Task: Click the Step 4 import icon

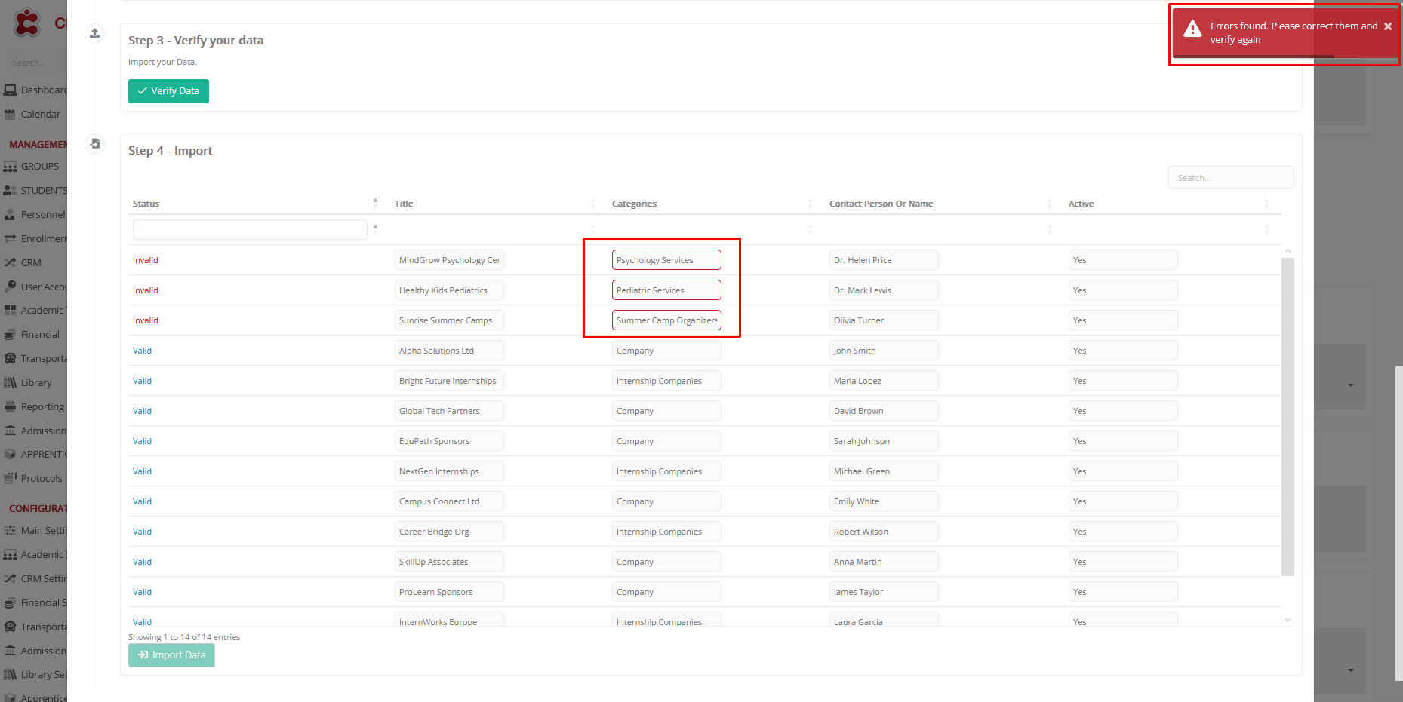Action: pyautogui.click(x=94, y=143)
